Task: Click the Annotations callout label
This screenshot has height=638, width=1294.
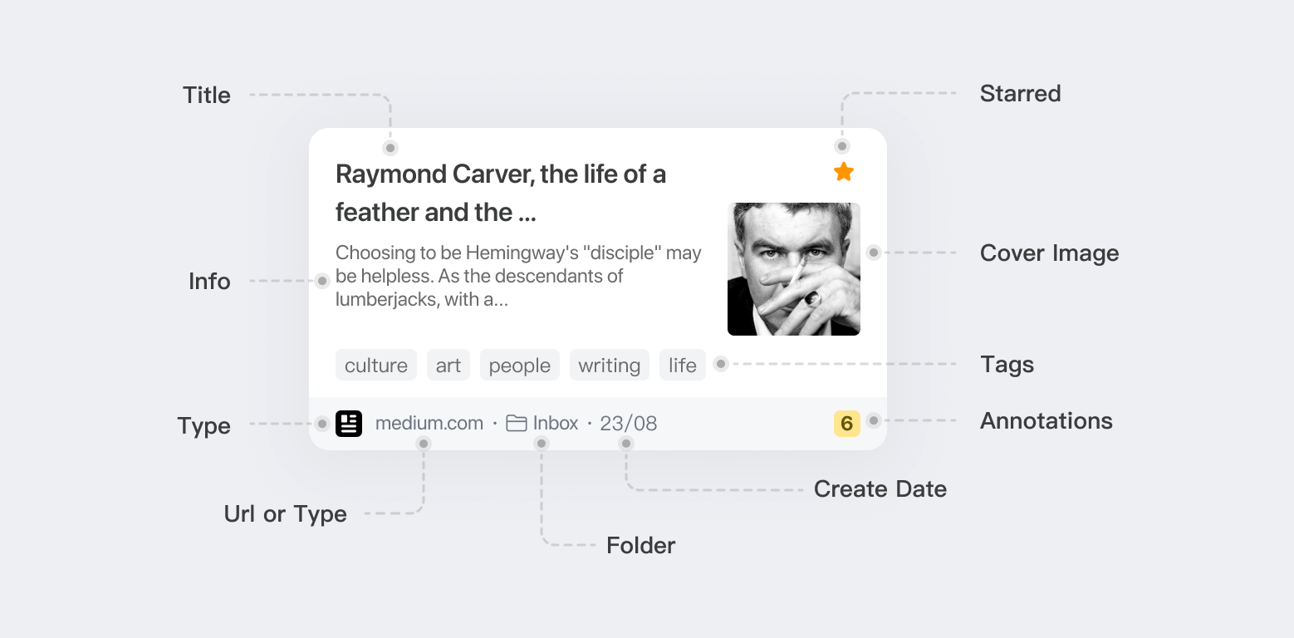Action: pyautogui.click(x=1046, y=421)
